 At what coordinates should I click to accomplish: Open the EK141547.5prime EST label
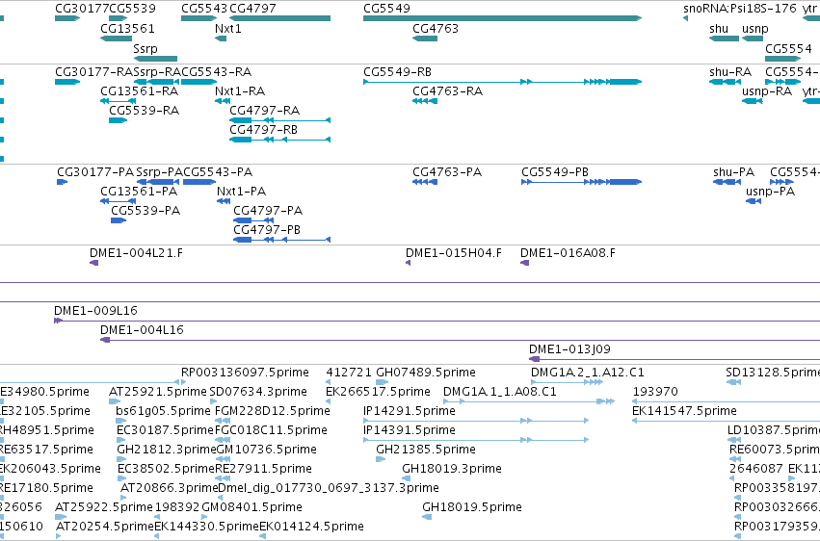(684, 411)
